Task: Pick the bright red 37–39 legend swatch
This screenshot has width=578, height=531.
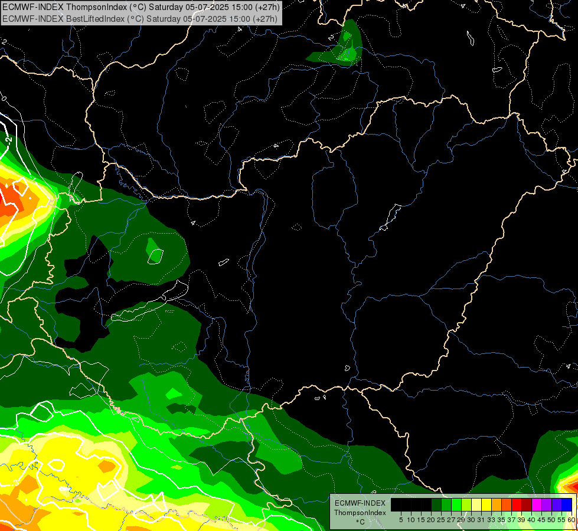Action: coord(517,504)
